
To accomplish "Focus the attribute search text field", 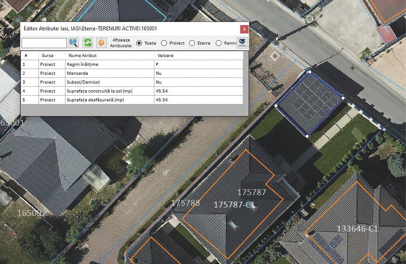I will (44, 43).
